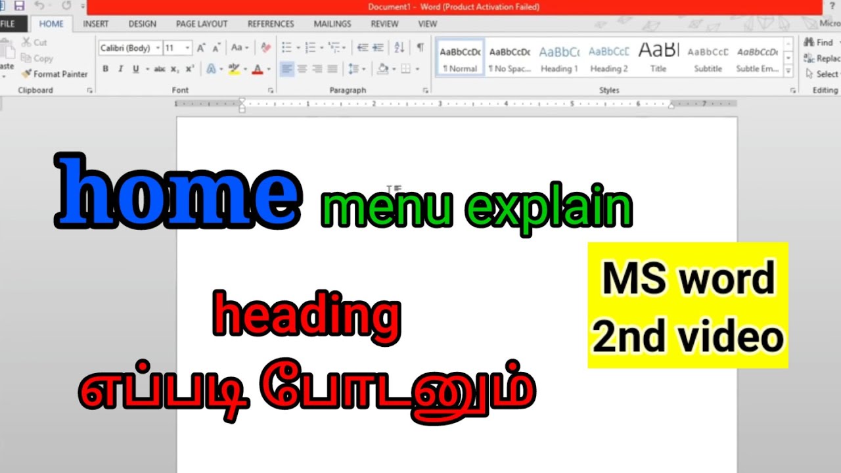Activate the Format Painter tool
Screen dimensions: 841x473
55,74
